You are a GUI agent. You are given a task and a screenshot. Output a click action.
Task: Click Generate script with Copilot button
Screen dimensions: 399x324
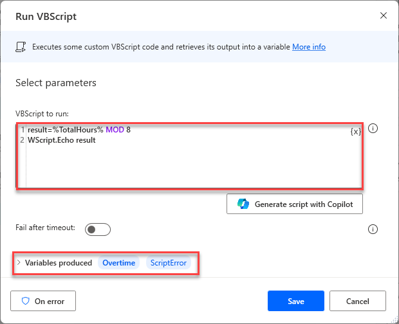click(x=295, y=204)
